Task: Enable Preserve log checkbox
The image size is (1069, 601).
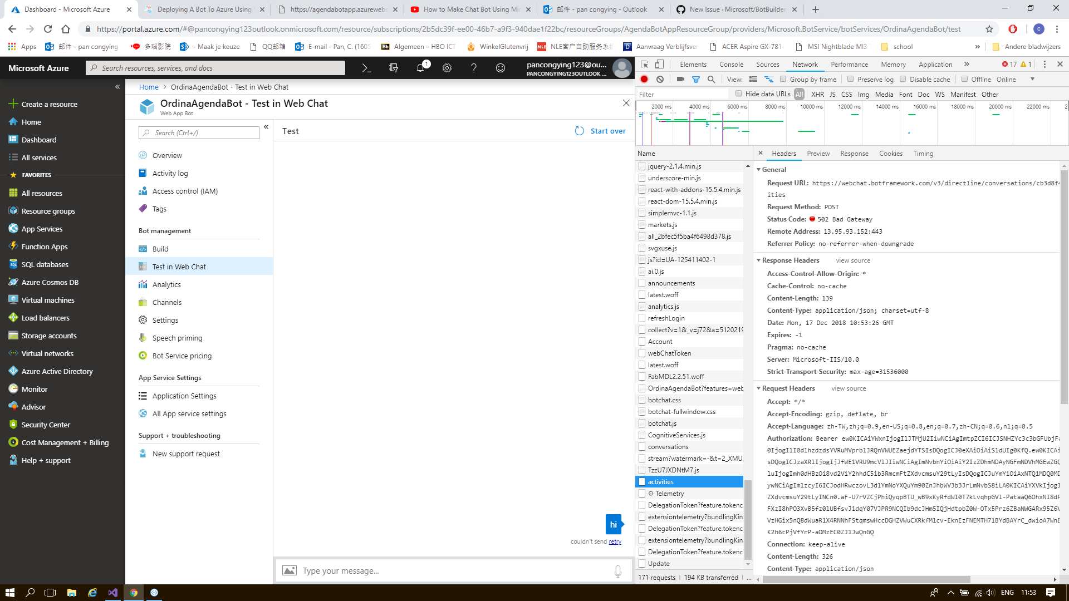Action: 851,79
